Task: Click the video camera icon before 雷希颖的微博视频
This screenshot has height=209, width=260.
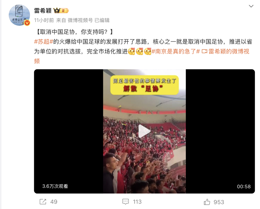Action: coord(204,51)
